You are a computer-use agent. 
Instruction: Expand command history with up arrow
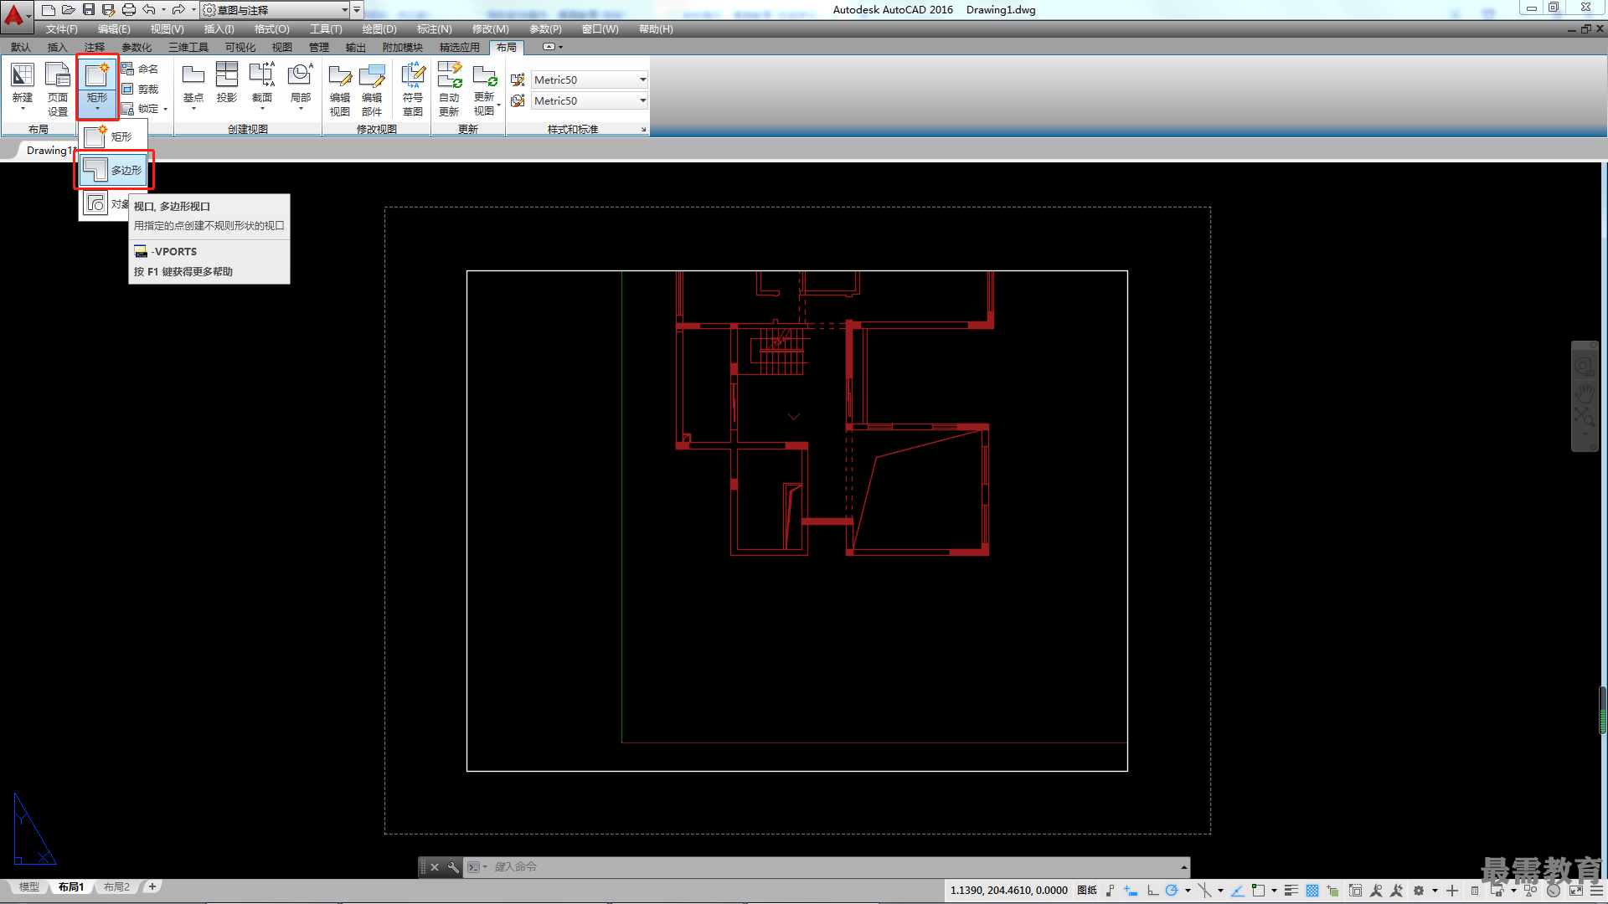(x=1183, y=867)
